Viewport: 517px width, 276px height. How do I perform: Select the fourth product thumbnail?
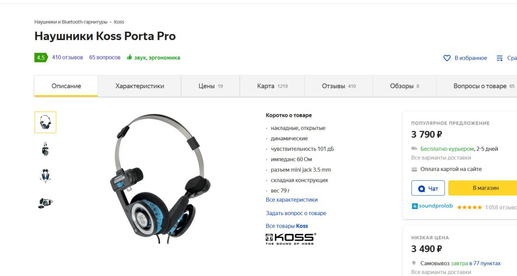pos(45,203)
